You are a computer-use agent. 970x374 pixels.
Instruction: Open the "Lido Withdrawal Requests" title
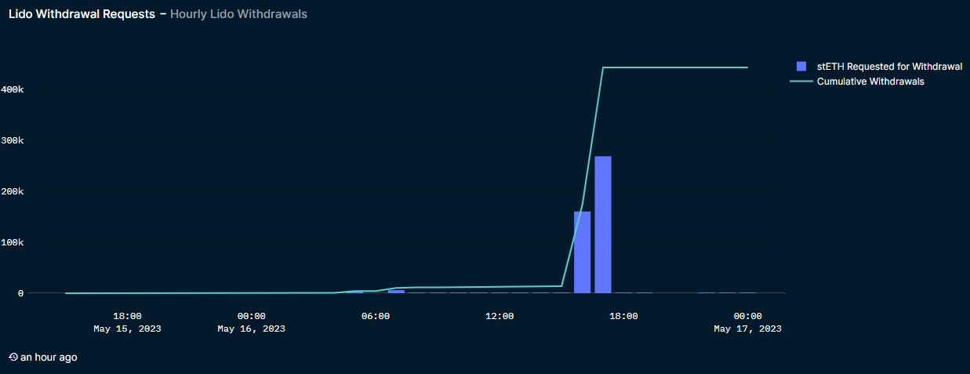click(x=82, y=15)
